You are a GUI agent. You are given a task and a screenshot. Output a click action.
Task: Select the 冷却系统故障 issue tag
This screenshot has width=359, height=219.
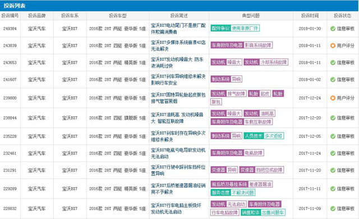pos(274,62)
